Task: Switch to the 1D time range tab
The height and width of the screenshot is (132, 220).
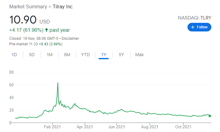Action: pos(14,55)
